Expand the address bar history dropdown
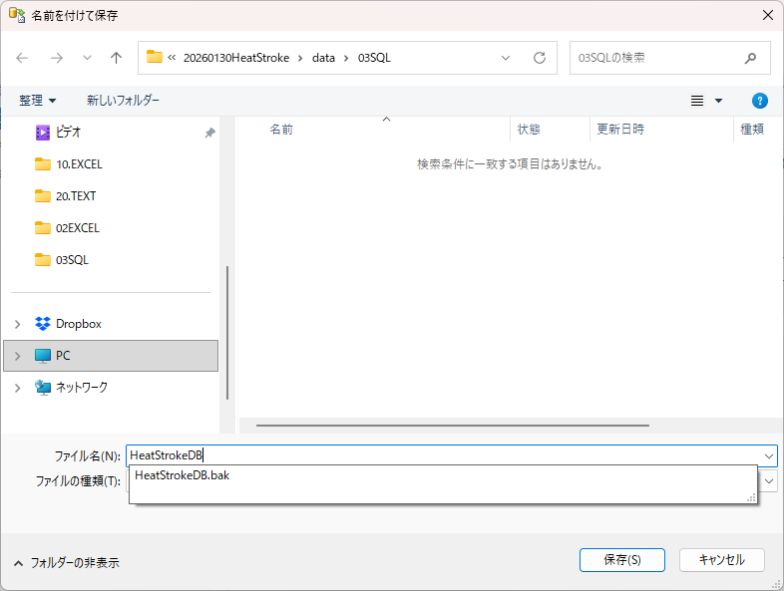Image resolution: width=784 pixels, height=591 pixels. point(506,58)
